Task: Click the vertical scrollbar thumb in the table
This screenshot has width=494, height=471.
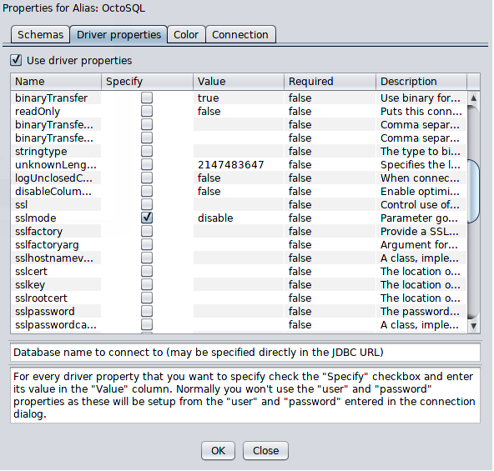Action: click(x=473, y=191)
